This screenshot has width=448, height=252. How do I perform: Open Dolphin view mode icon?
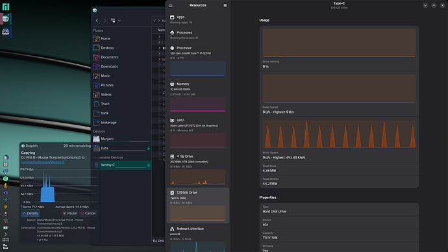[x=113, y=21]
